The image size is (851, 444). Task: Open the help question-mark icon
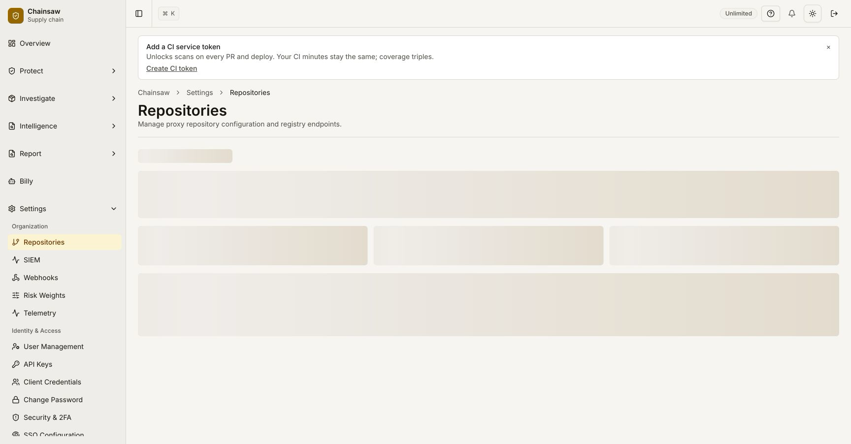click(771, 14)
